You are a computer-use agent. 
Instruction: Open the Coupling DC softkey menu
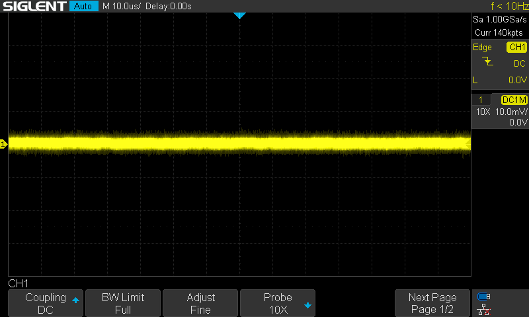[x=46, y=303]
